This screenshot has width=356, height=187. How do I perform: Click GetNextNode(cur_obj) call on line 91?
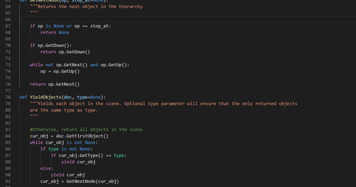coord(93,181)
